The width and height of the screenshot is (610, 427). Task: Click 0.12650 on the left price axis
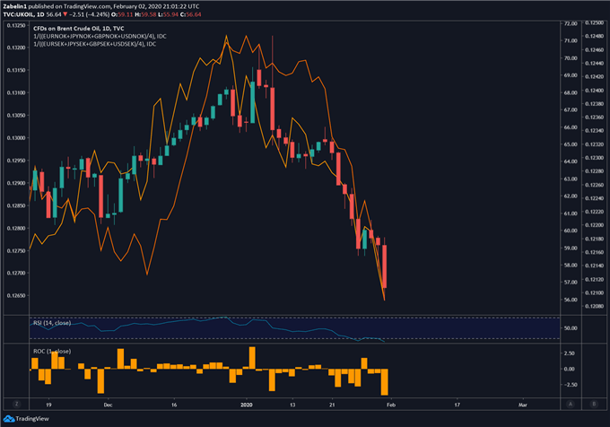pyautogui.click(x=16, y=295)
